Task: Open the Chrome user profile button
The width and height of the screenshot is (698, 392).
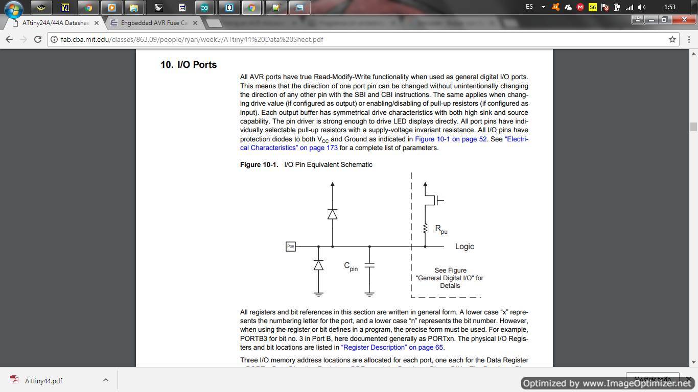Action: (x=638, y=19)
